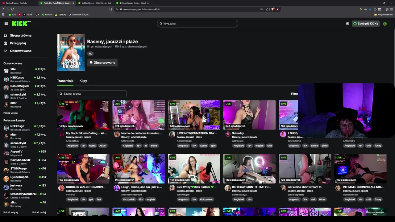This screenshot has width=395, height=222.
Task: Open the Saturday stream thumbnail by Astraeaxx
Action: (x=249, y=115)
